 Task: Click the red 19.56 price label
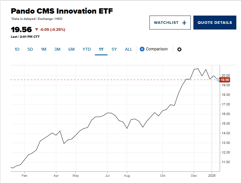[225, 80]
